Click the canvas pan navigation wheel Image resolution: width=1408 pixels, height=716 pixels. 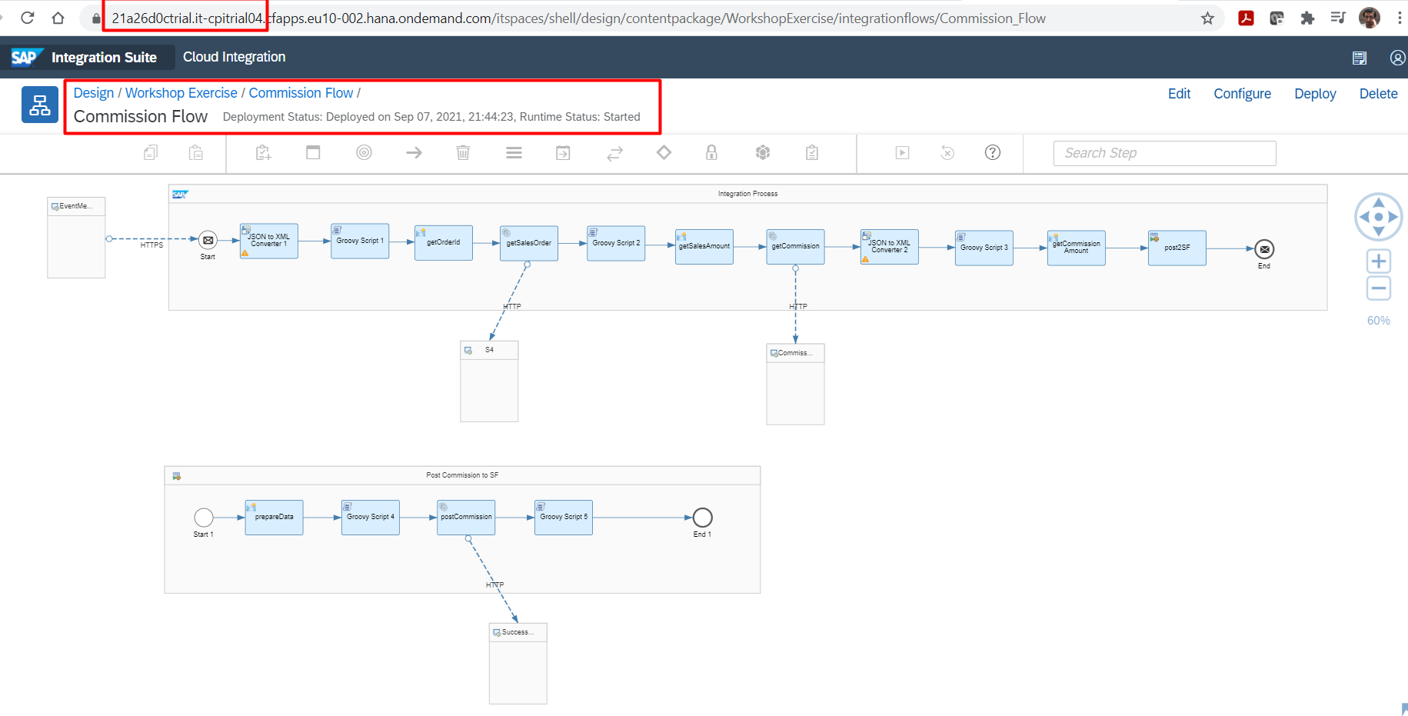pos(1379,217)
